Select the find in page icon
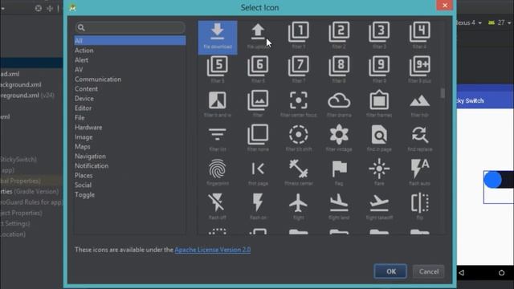This screenshot has height=289, width=514. (x=379, y=134)
